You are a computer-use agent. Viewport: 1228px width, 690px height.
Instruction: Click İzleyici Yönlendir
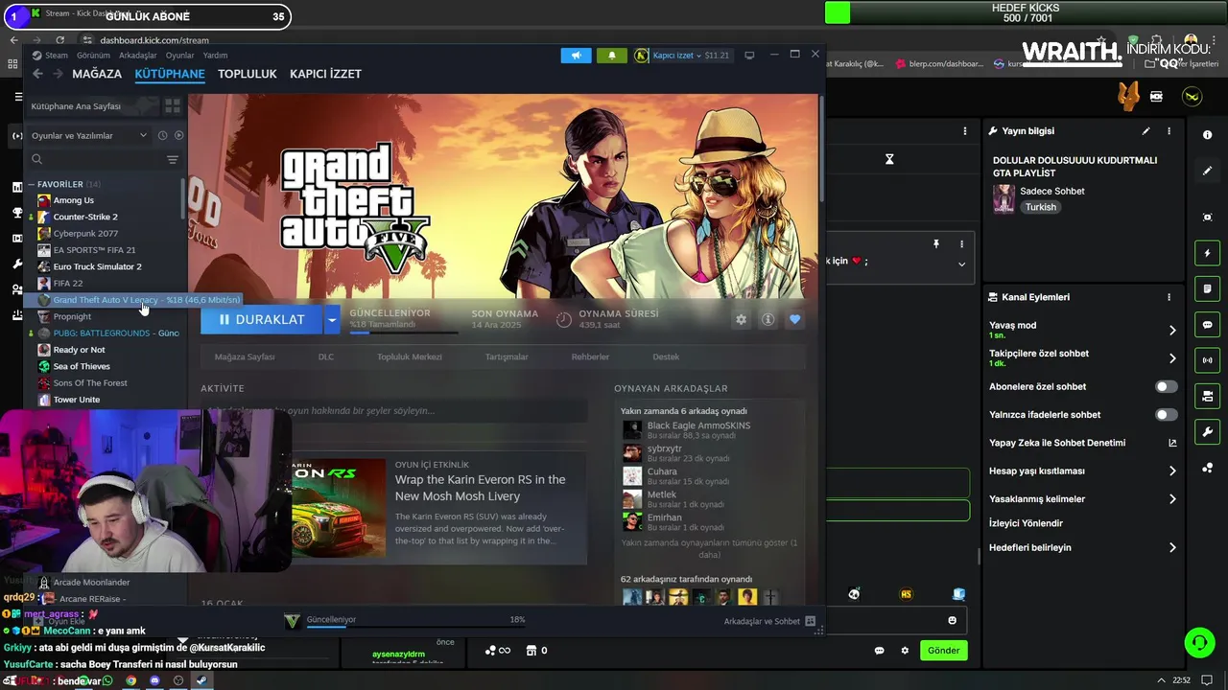click(x=1026, y=523)
